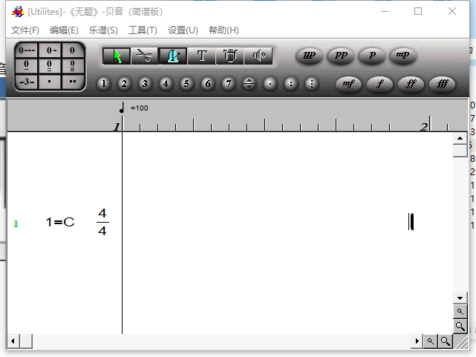476x357 pixels.
Task: Click the green track number 1
Action: [16, 224]
